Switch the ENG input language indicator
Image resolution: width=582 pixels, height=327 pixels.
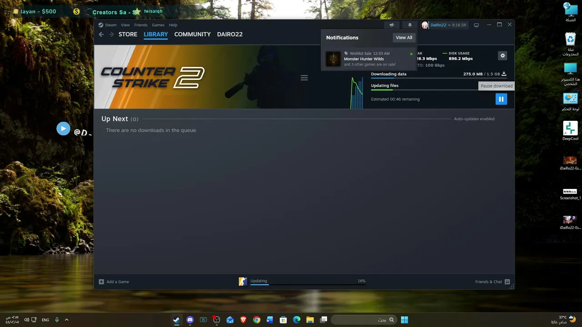[x=45, y=320]
